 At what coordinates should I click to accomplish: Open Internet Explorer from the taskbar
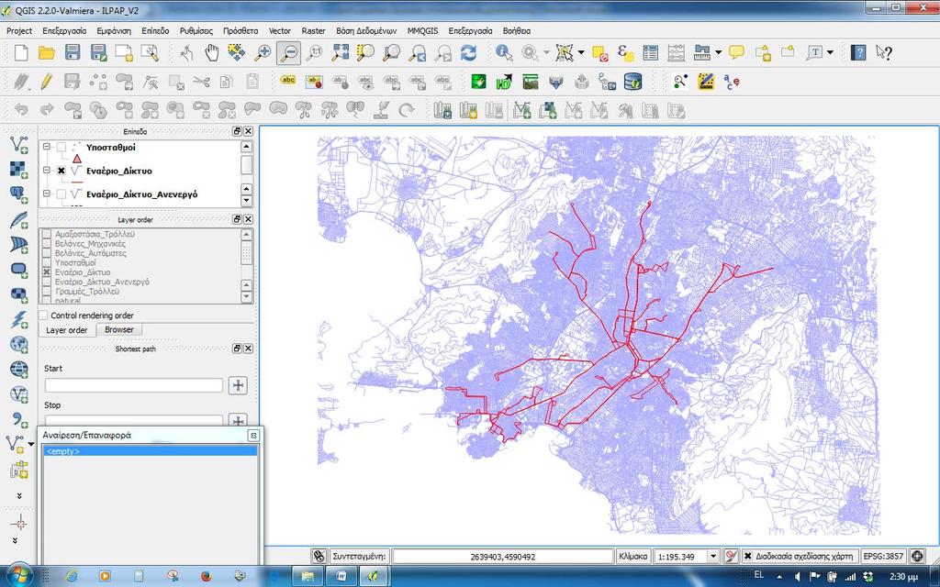pos(72,576)
